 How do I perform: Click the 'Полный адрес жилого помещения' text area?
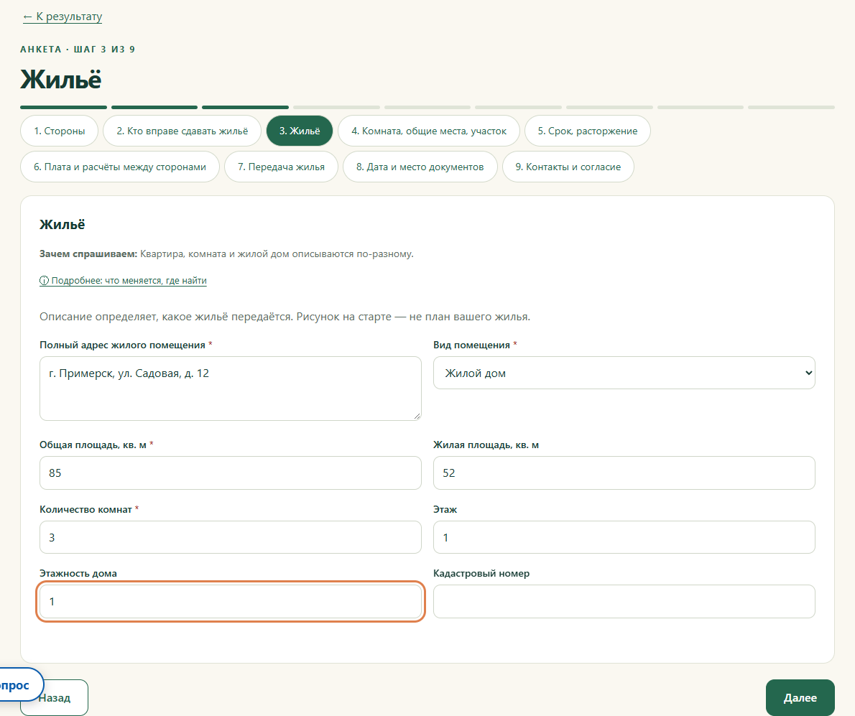pos(231,389)
